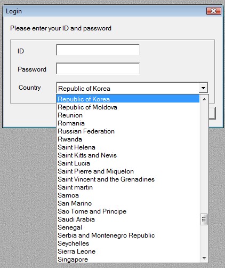Select Serbia and Montenegro Republic entry
The height and width of the screenshot is (268, 225).
coord(128,235)
